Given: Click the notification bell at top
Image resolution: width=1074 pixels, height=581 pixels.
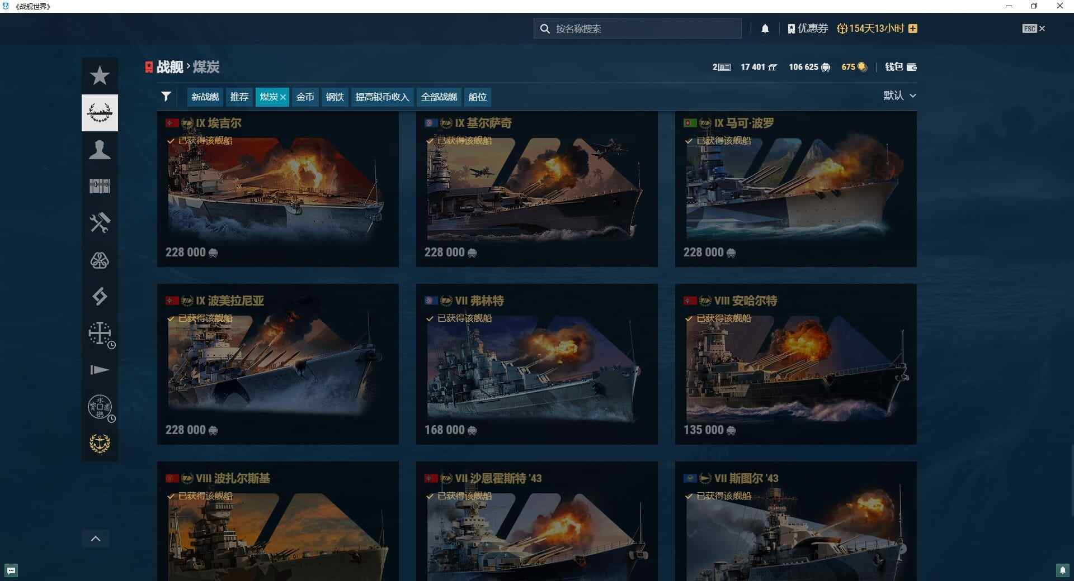Looking at the screenshot, I should pyautogui.click(x=766, y=28).
